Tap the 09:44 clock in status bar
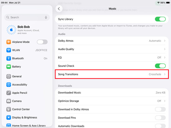Image resolution: width=171 pixels, height=128 pixels. click(x=4, y=2)
